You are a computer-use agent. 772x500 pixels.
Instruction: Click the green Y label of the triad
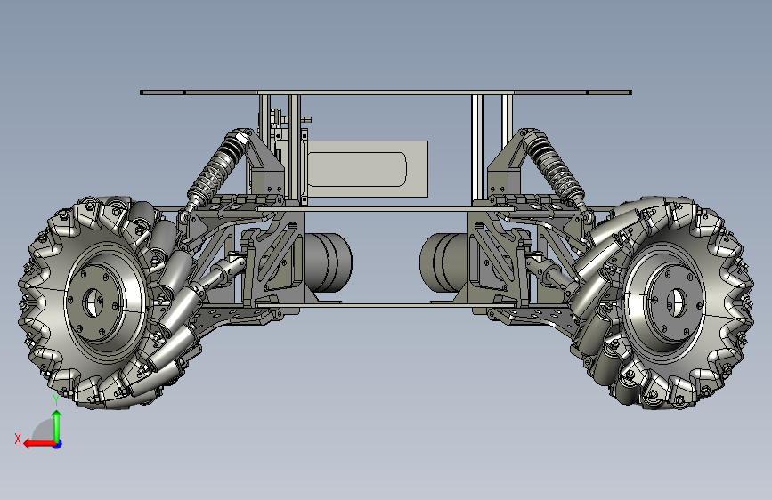tap(56, 400)
